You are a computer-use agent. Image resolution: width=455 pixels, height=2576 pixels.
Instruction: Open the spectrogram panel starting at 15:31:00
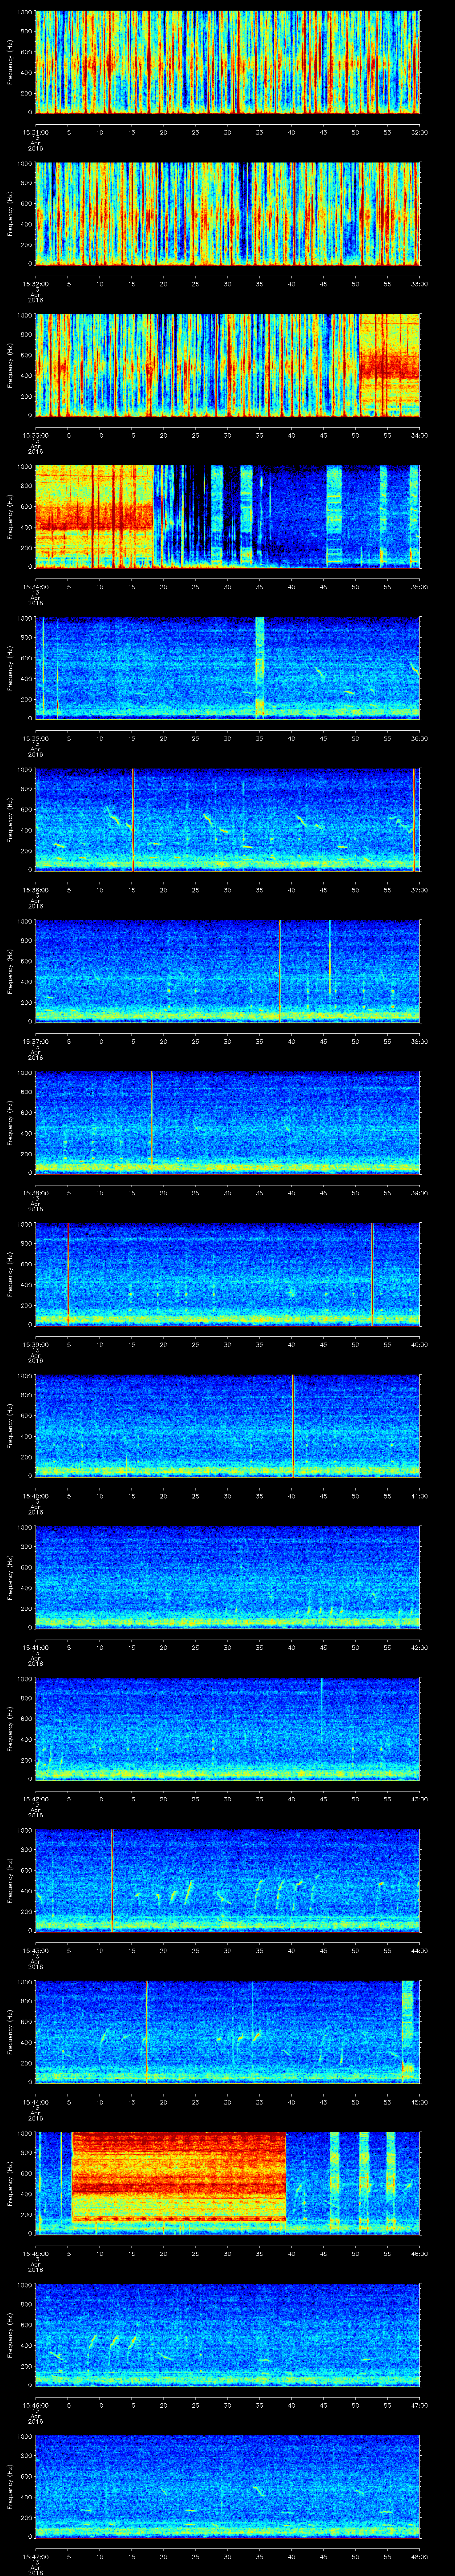click(227, 62)
